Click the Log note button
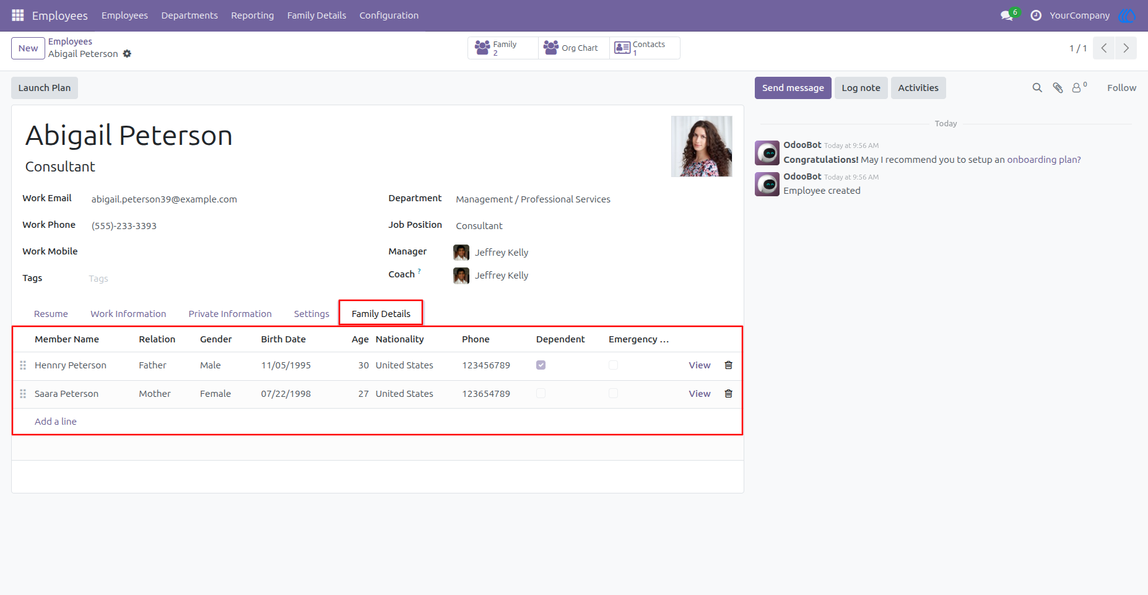The width and height of the screenshot is (1148, 595). point(861,88)
